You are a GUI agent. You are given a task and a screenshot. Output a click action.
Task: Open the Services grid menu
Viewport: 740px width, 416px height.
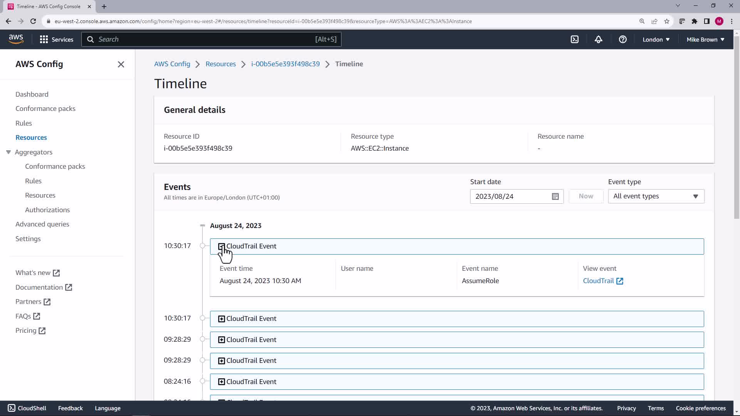coord(56,39)
